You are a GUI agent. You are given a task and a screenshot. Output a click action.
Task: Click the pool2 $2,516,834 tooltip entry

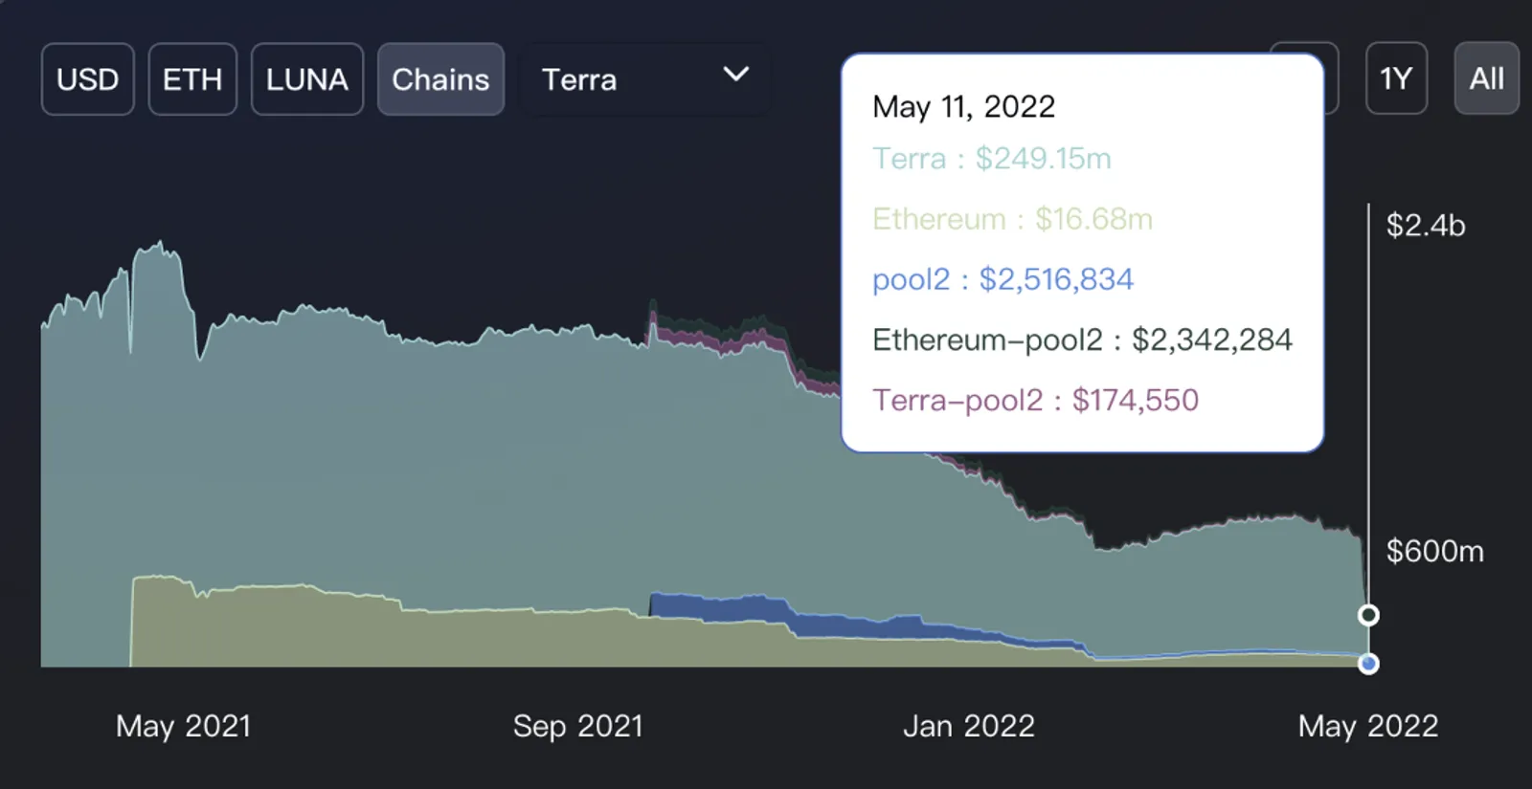pyautogui.click(x=1003, y=279)
